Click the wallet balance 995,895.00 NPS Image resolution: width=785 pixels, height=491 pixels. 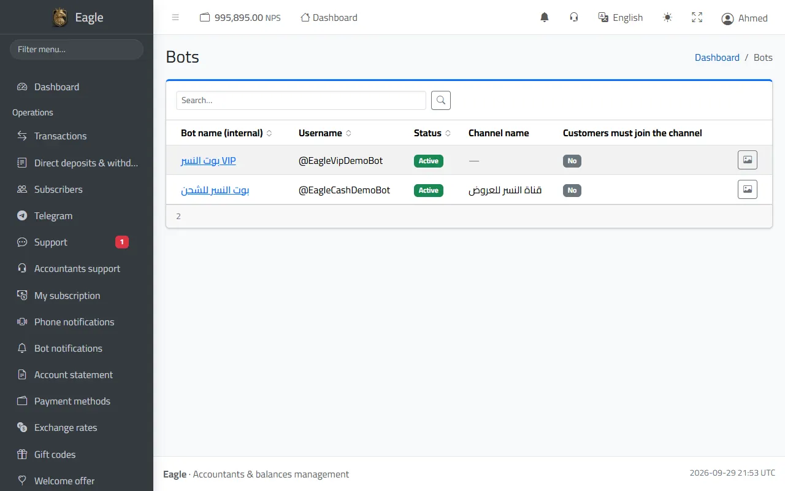(x=240, y=18)
